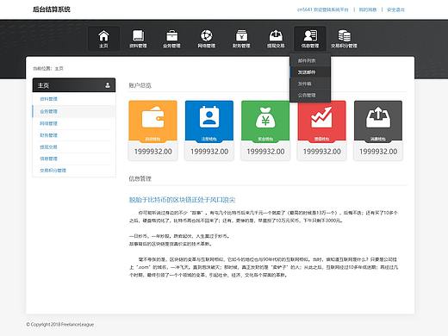Open 交易积分管理 coins icon in top navigation
Screen dimensions: 448x336
[x=344, y=39]
